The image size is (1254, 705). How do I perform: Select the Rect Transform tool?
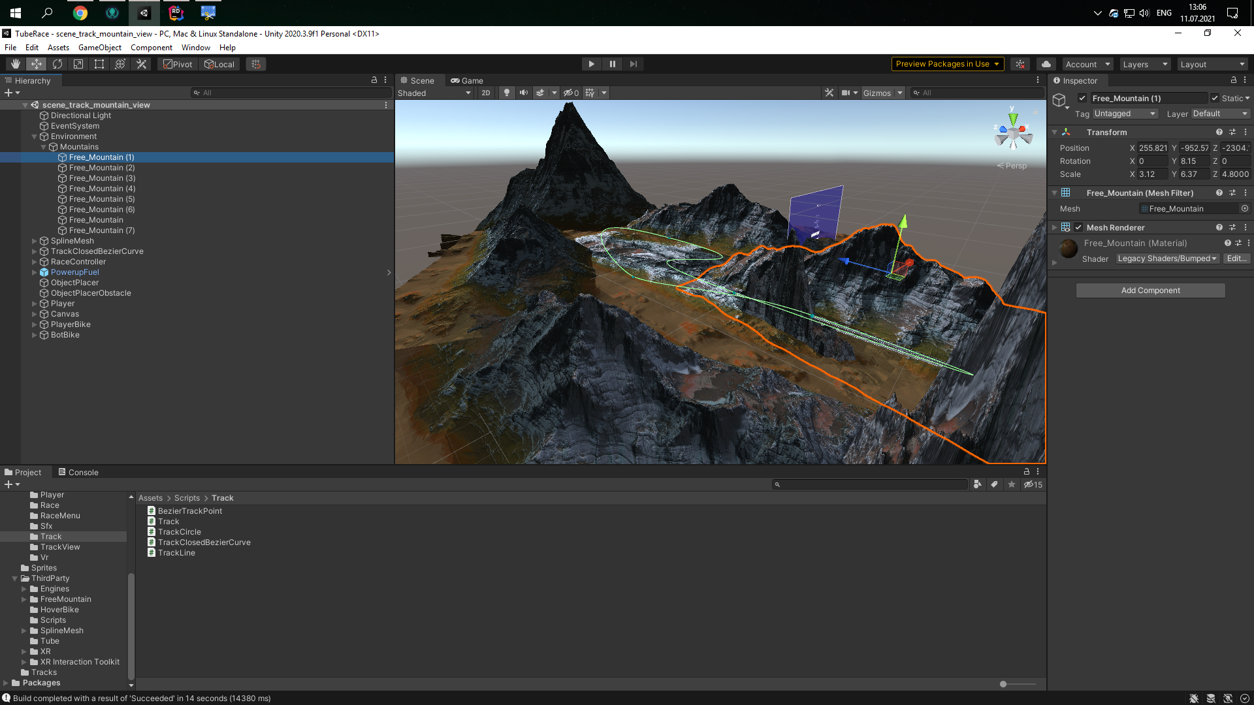99,64
